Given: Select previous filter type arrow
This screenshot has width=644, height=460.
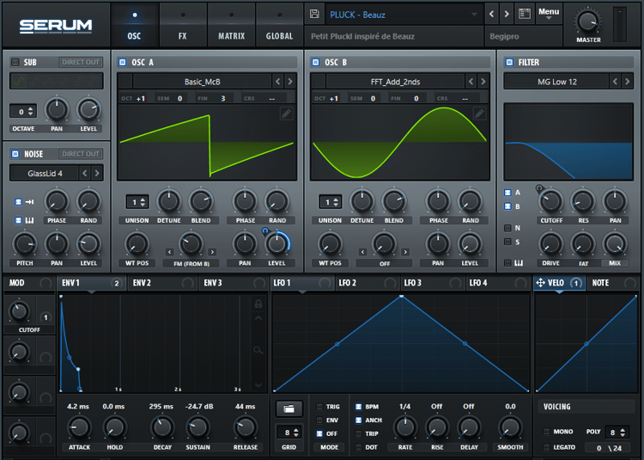Looking at the screenshot, I should point(615,82).
